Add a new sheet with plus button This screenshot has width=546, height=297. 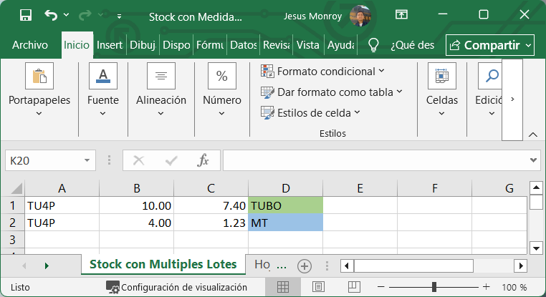305,266
